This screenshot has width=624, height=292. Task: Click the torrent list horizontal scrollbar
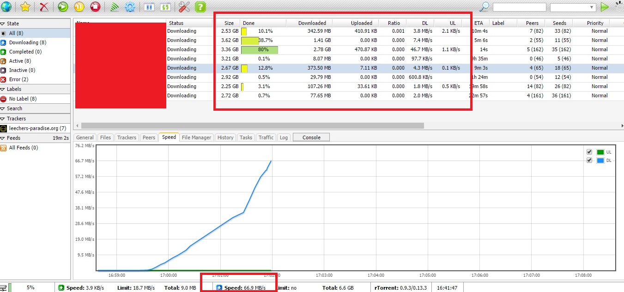tap(252, 125)
